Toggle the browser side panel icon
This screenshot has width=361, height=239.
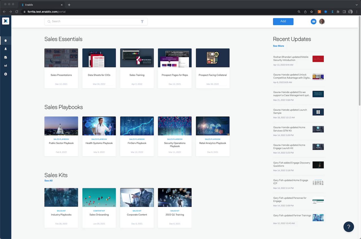tap(344, 12)
